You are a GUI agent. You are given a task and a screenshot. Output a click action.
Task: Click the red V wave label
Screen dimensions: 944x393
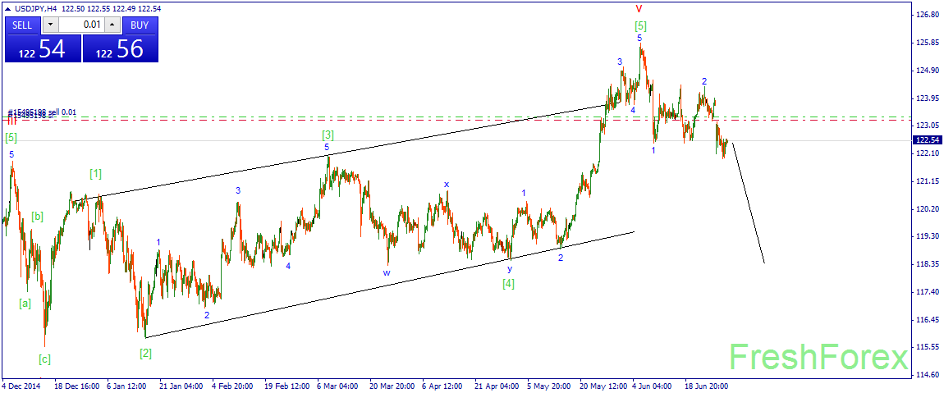pyautogui.click(x=639, y=9)
